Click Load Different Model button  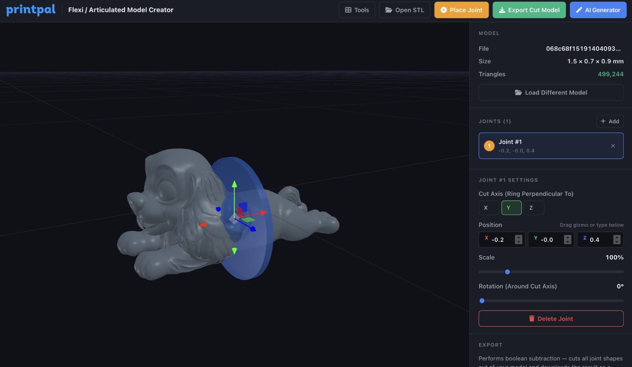551,92
